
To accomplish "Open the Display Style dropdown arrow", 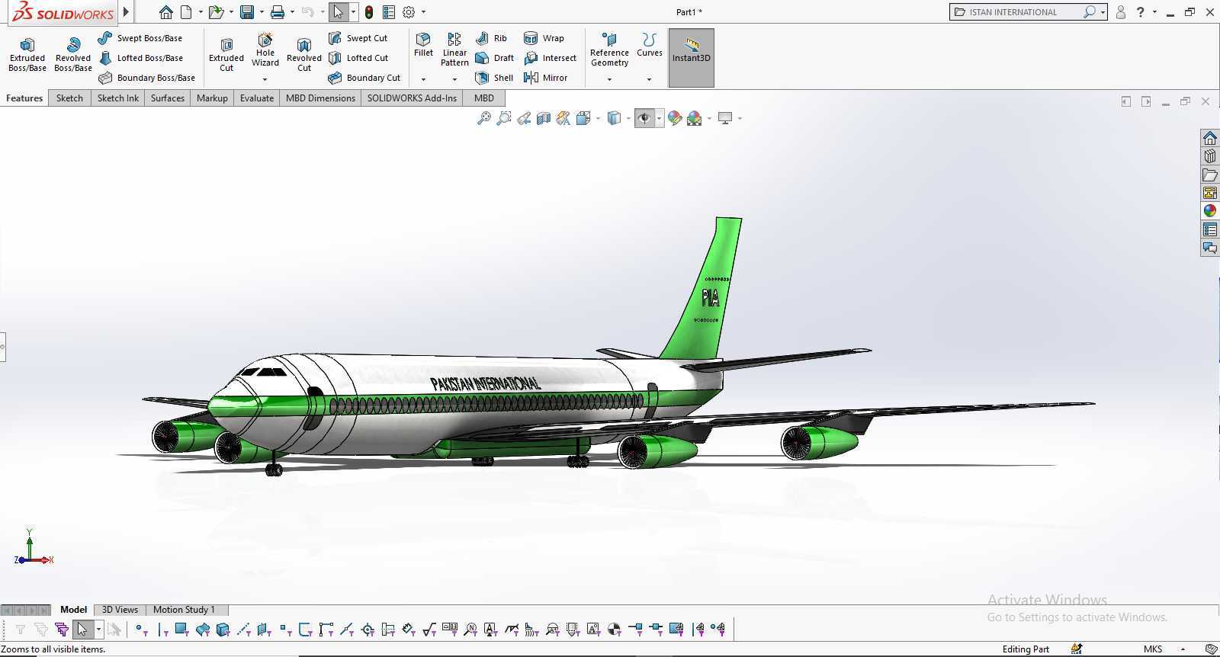I will click(x=628, y=119).
